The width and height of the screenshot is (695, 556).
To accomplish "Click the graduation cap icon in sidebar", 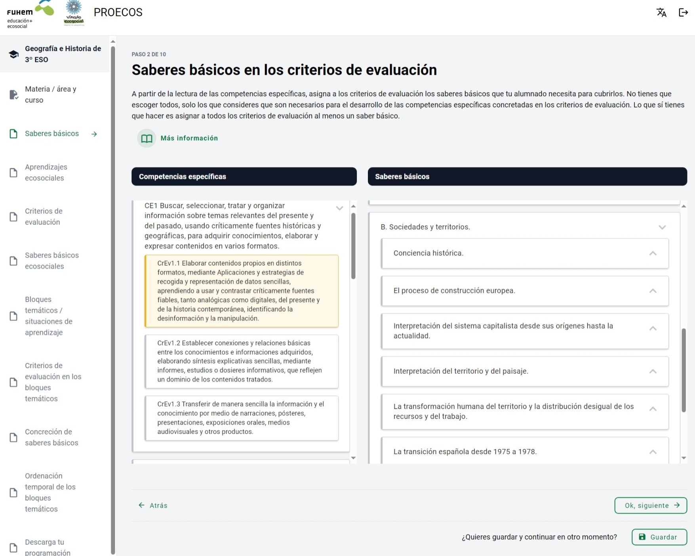I will (14, 54).
